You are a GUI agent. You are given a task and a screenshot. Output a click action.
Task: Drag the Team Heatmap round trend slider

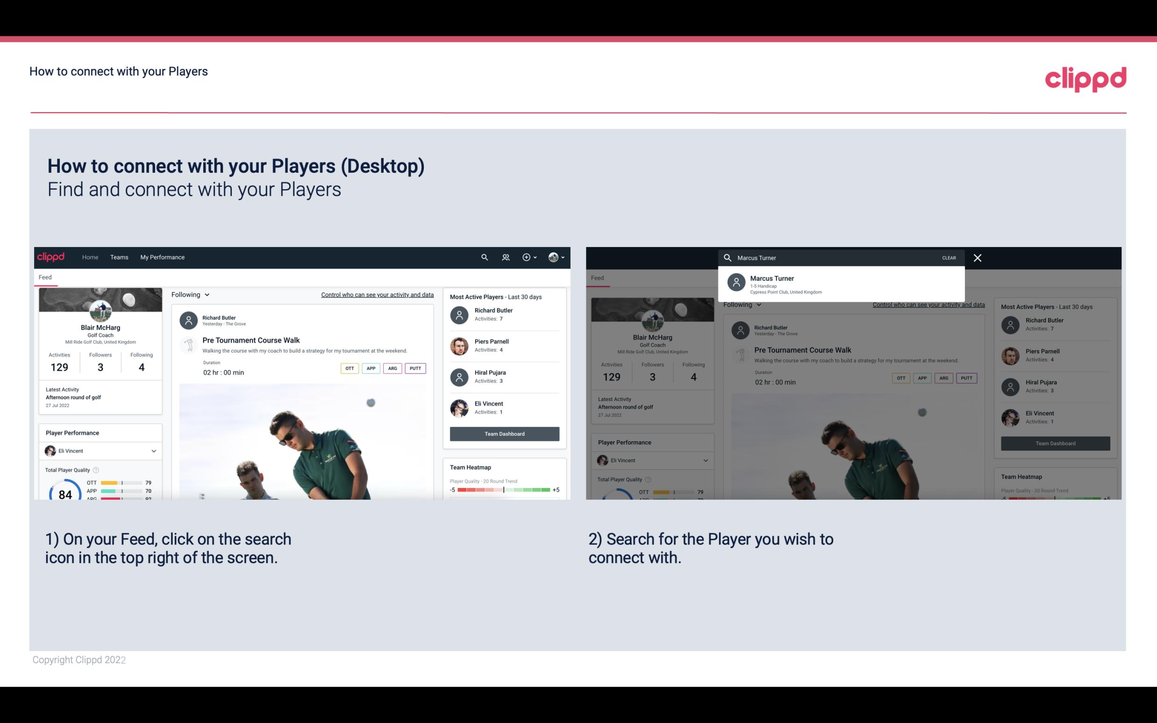[504, 490]
